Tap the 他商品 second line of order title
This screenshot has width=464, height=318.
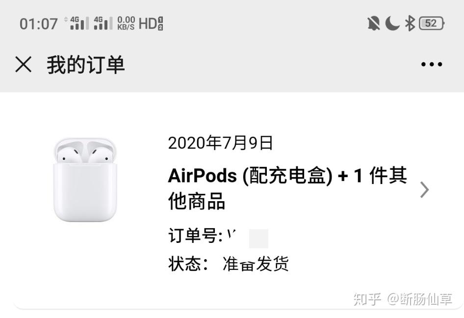click(197, 201)
